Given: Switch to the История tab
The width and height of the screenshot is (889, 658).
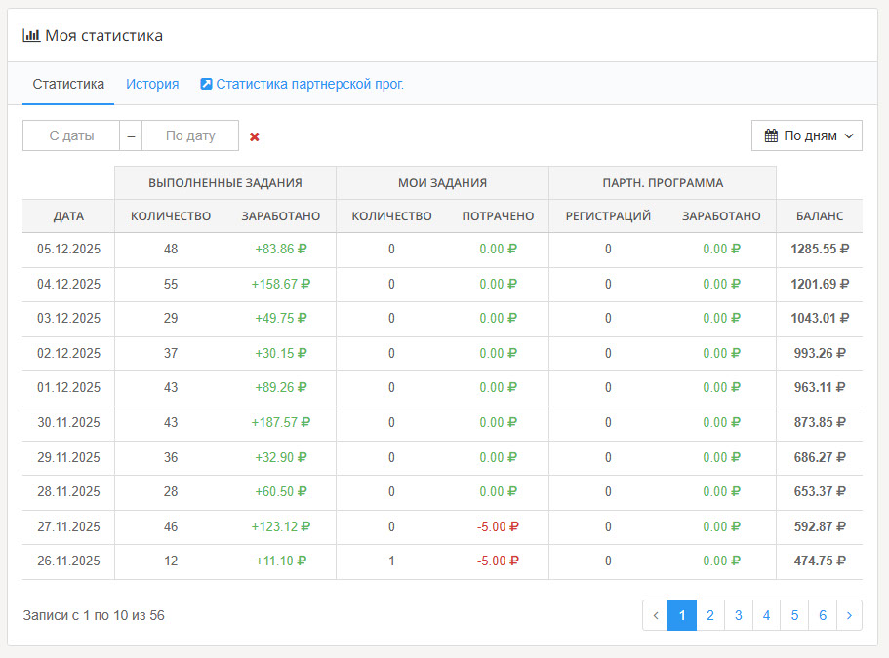Looking at the screenshot, I should 152,84.
